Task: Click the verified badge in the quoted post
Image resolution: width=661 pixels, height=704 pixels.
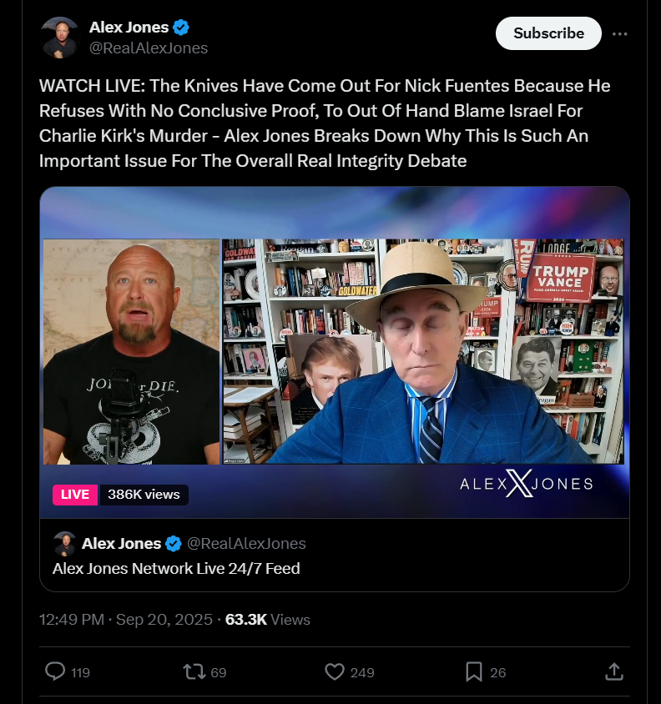Action: (x=174, y=544)
